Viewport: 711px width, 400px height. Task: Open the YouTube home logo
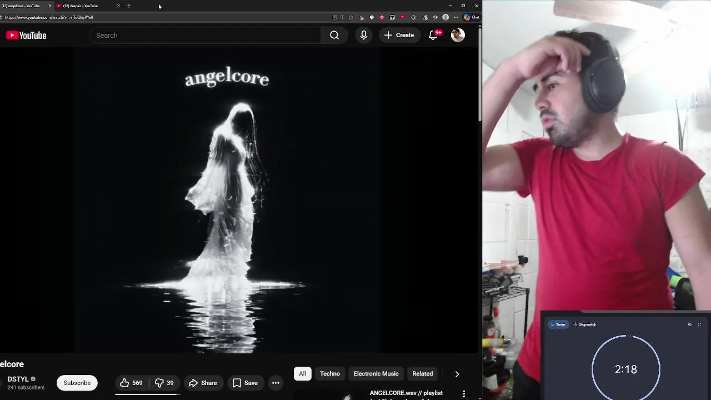(26, 36)
